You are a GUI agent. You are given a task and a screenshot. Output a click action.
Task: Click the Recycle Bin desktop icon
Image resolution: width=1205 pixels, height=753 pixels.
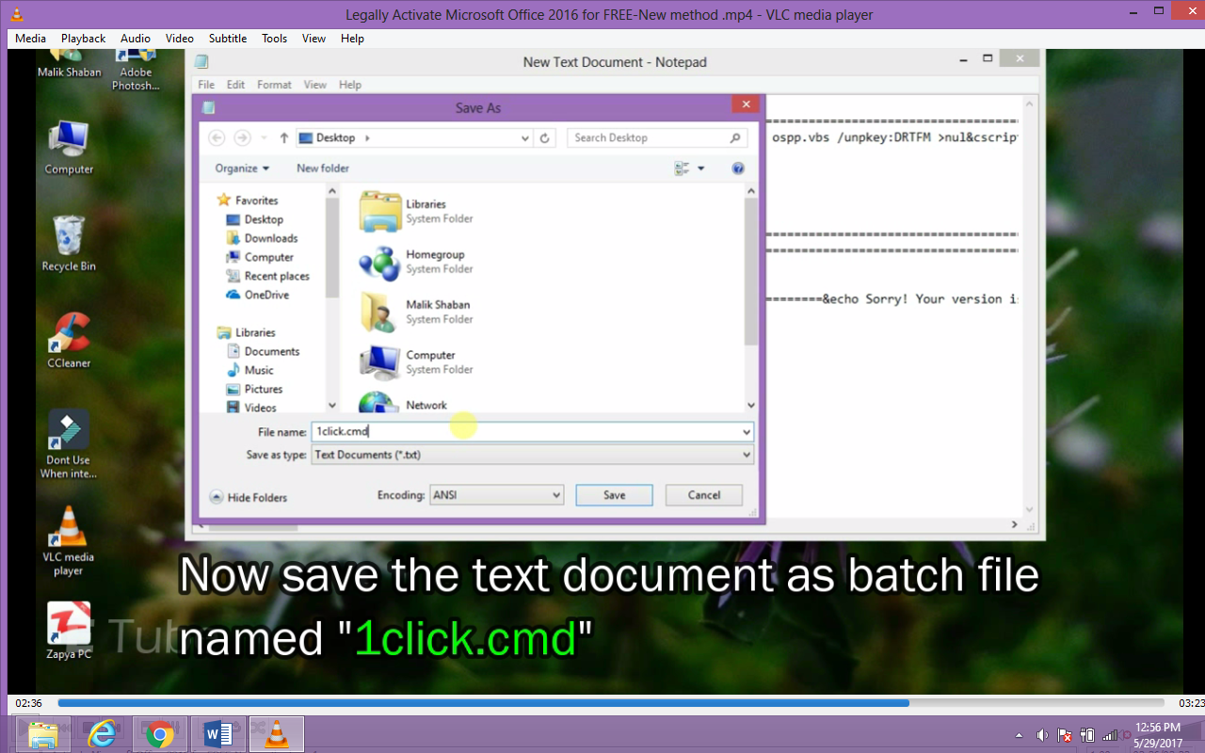pos(69,244)
